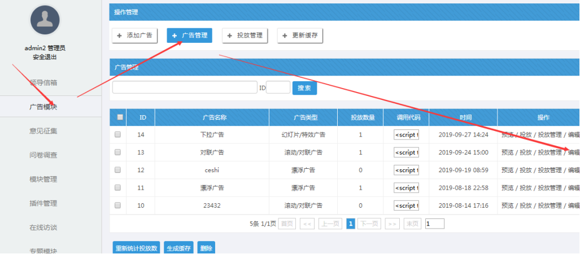
Task: Check the box for ad ID 14
Action: (117, 135)
